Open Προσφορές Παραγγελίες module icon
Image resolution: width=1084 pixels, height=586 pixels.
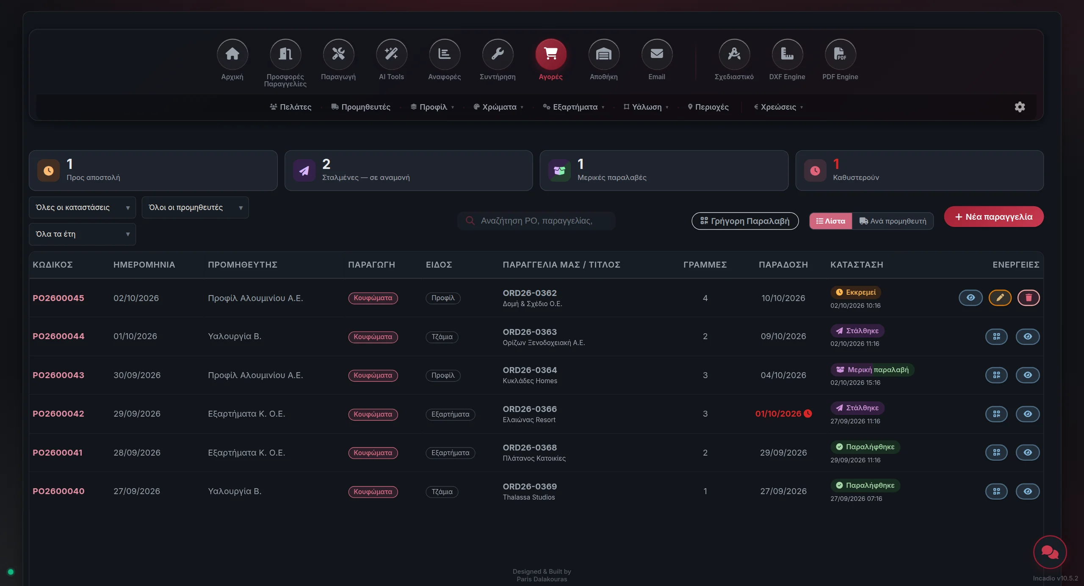285,54
